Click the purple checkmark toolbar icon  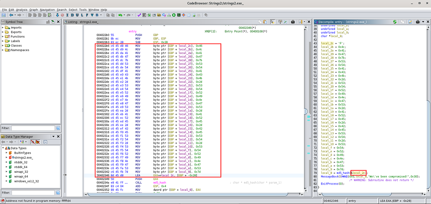tap(139, 15)
